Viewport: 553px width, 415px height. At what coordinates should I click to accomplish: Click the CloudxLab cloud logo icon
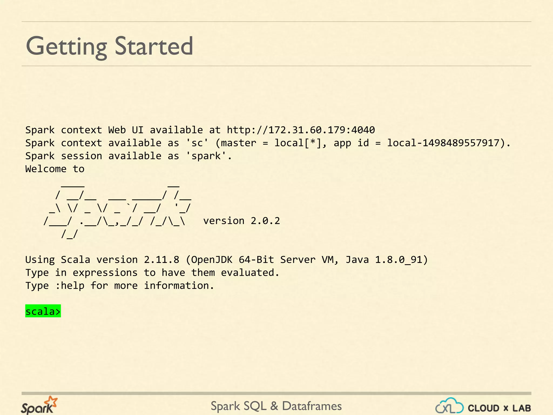pyautogui.click(x=449, y=406)
